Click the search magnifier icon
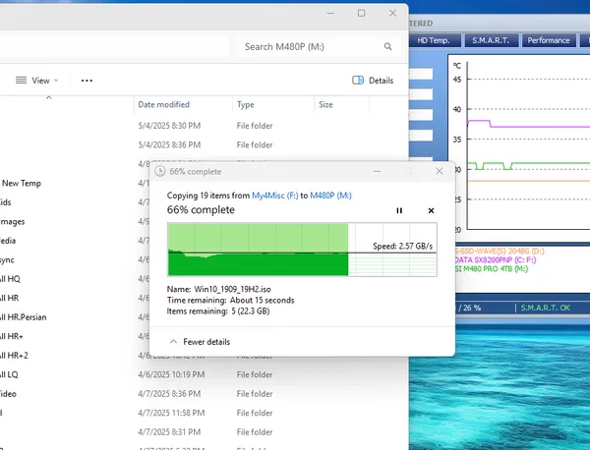 [388, 46]
